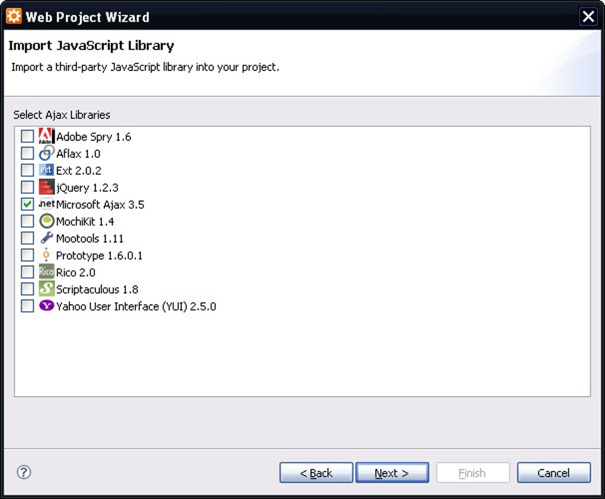Select the 'Rico 2.0' label

click(x=76, y=273)
